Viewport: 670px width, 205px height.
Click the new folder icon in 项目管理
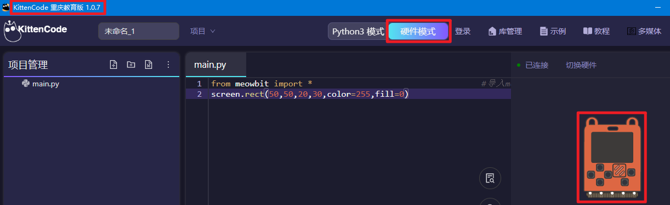(130, 65)
